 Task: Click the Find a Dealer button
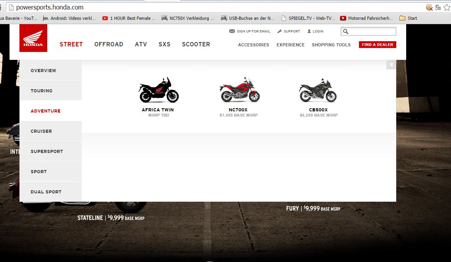pyautogui.click(x=377, y=44)
